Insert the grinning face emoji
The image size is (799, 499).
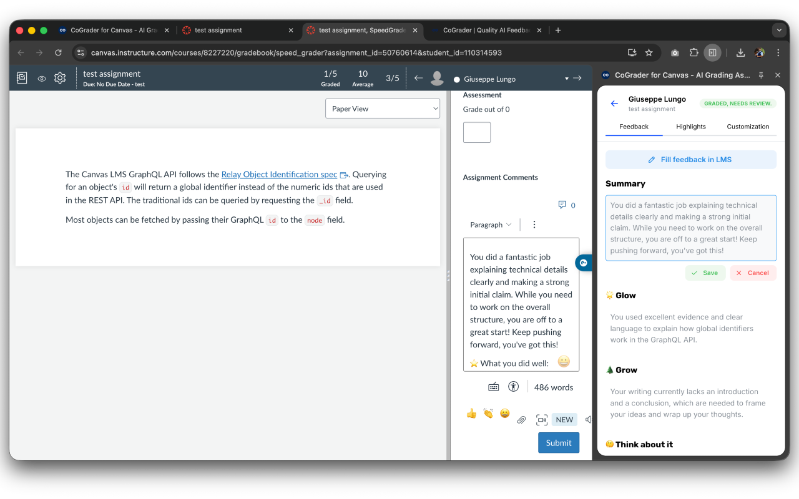(x=505, y=413)
